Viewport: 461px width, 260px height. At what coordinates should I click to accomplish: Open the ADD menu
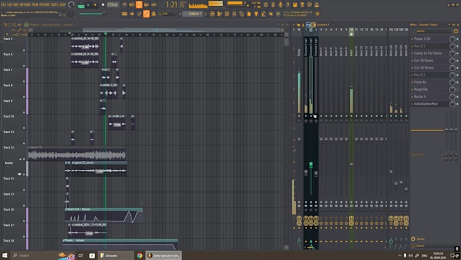click(16, 5)
